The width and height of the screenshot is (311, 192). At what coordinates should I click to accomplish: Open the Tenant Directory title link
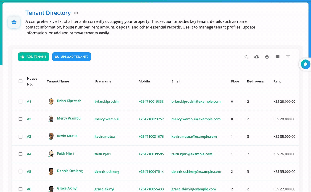(x=48, y=13)
